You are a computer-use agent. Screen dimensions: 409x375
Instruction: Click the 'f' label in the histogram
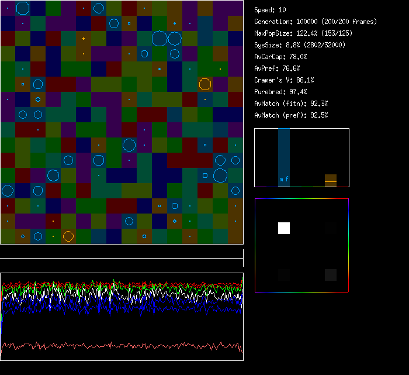pos(287,179)
